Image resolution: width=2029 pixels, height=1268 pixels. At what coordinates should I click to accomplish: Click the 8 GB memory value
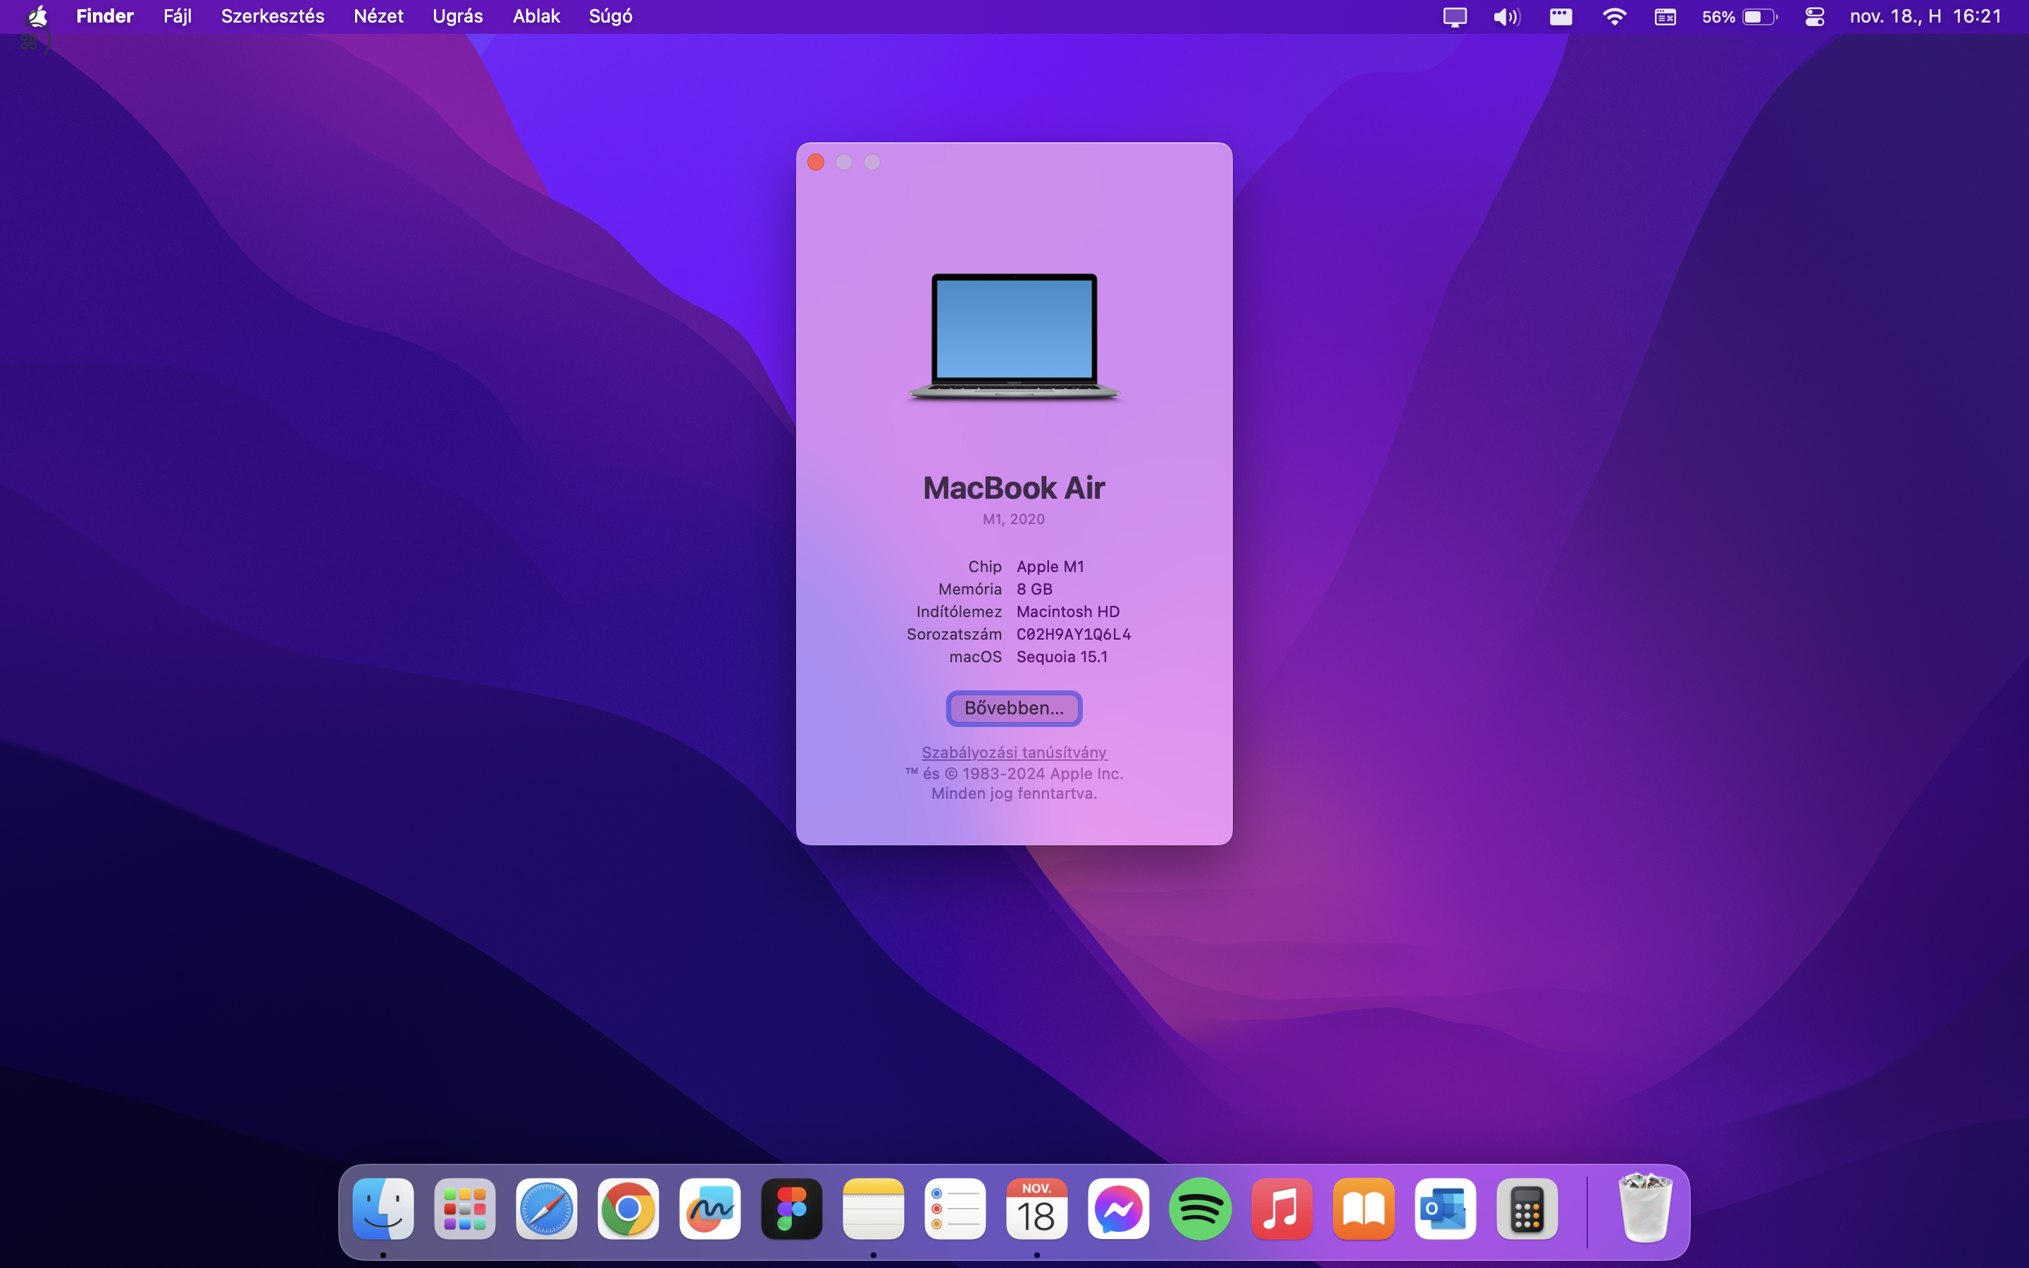coord(1034,589)
